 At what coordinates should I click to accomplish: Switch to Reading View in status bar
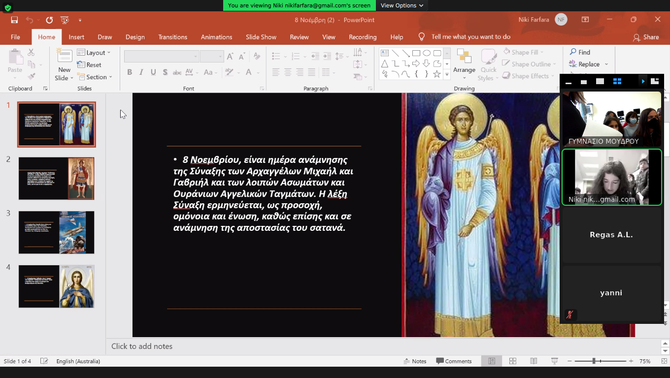pos(534,361)
